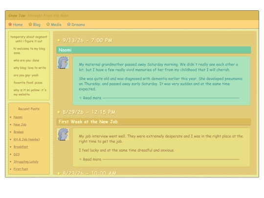Click the 'My job interview went well' paragraph
Viewport: 264px width, 198px height.
(x=161, y=138)
